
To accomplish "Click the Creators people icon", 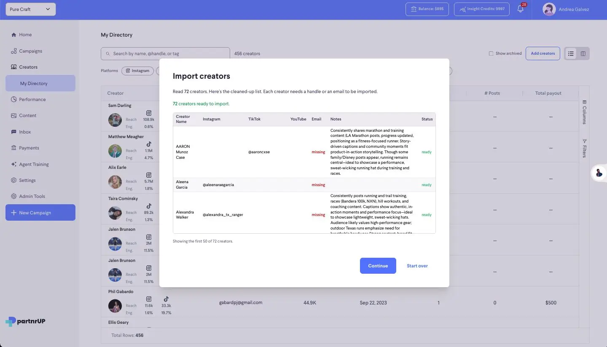I will 14,67.
